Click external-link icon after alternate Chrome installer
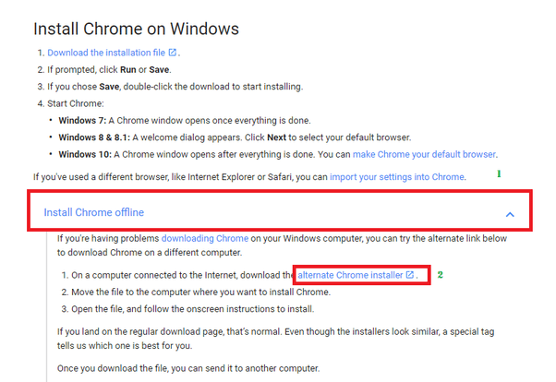Viewport: 556px width, 382px height. pos(409,275)
